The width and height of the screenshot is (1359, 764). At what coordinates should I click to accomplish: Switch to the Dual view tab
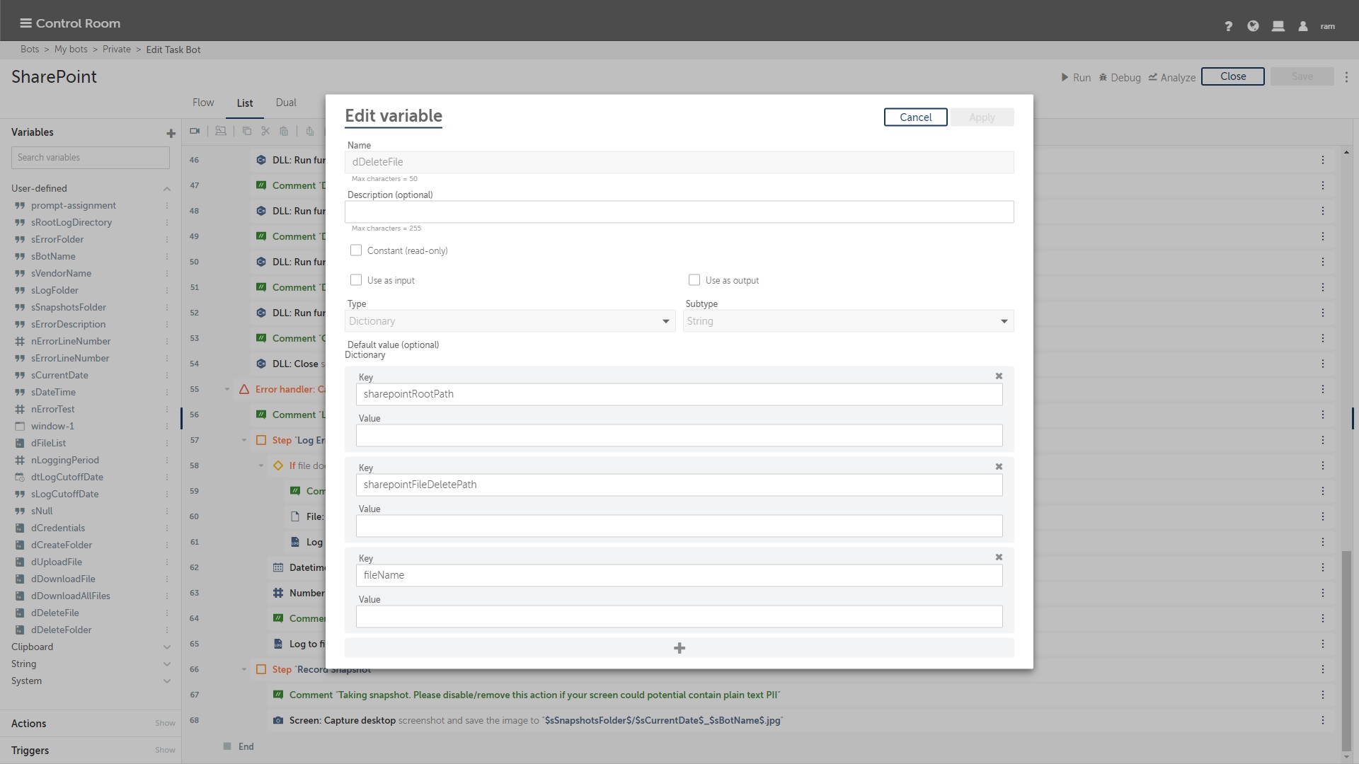click(286, 103)
